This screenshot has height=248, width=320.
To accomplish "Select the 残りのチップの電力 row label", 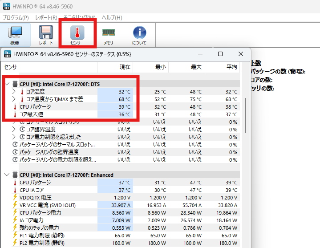I will pyautogui.click(x=39, y=228).
